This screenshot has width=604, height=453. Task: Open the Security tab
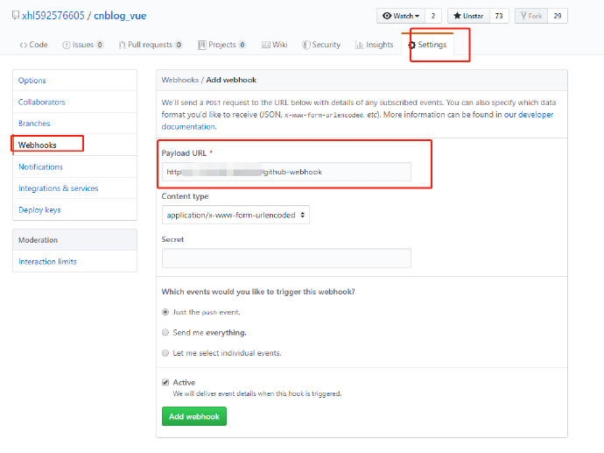(x=321, y=45)
